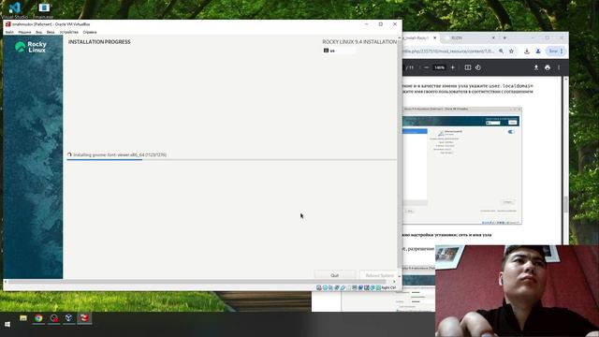Zoom in in the PDF viewer
599x337 pixels.
(453, 67)
